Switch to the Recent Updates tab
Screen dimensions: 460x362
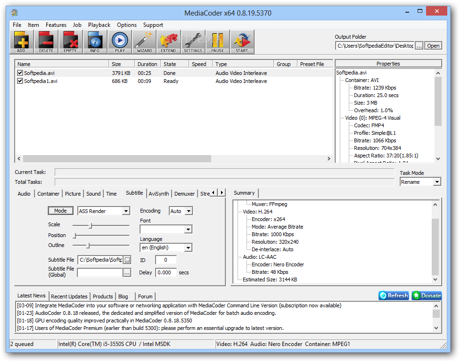pos(69,296)
